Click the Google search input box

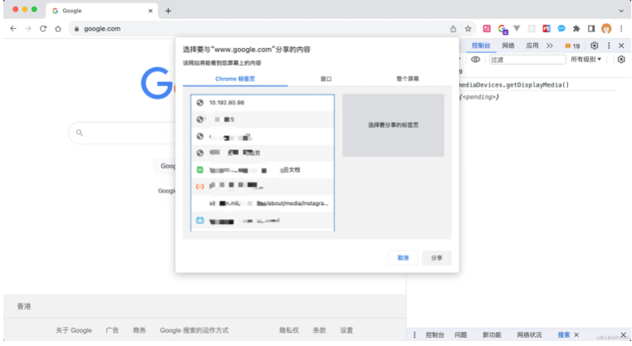point(123,133)
